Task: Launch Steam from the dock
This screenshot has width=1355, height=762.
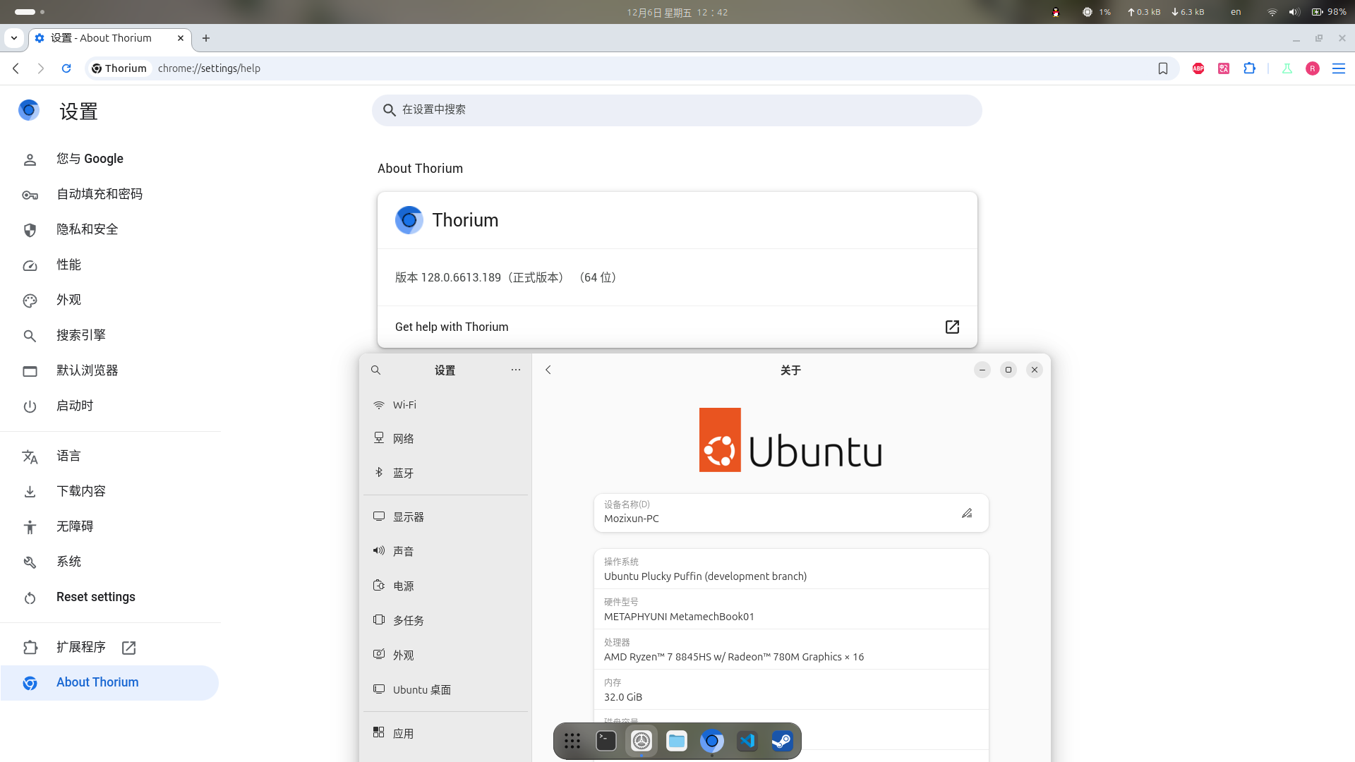Action: click(782, 741)
